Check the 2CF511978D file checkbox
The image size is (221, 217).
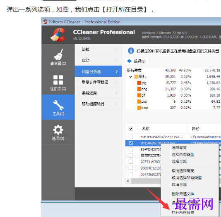[131, 162]
